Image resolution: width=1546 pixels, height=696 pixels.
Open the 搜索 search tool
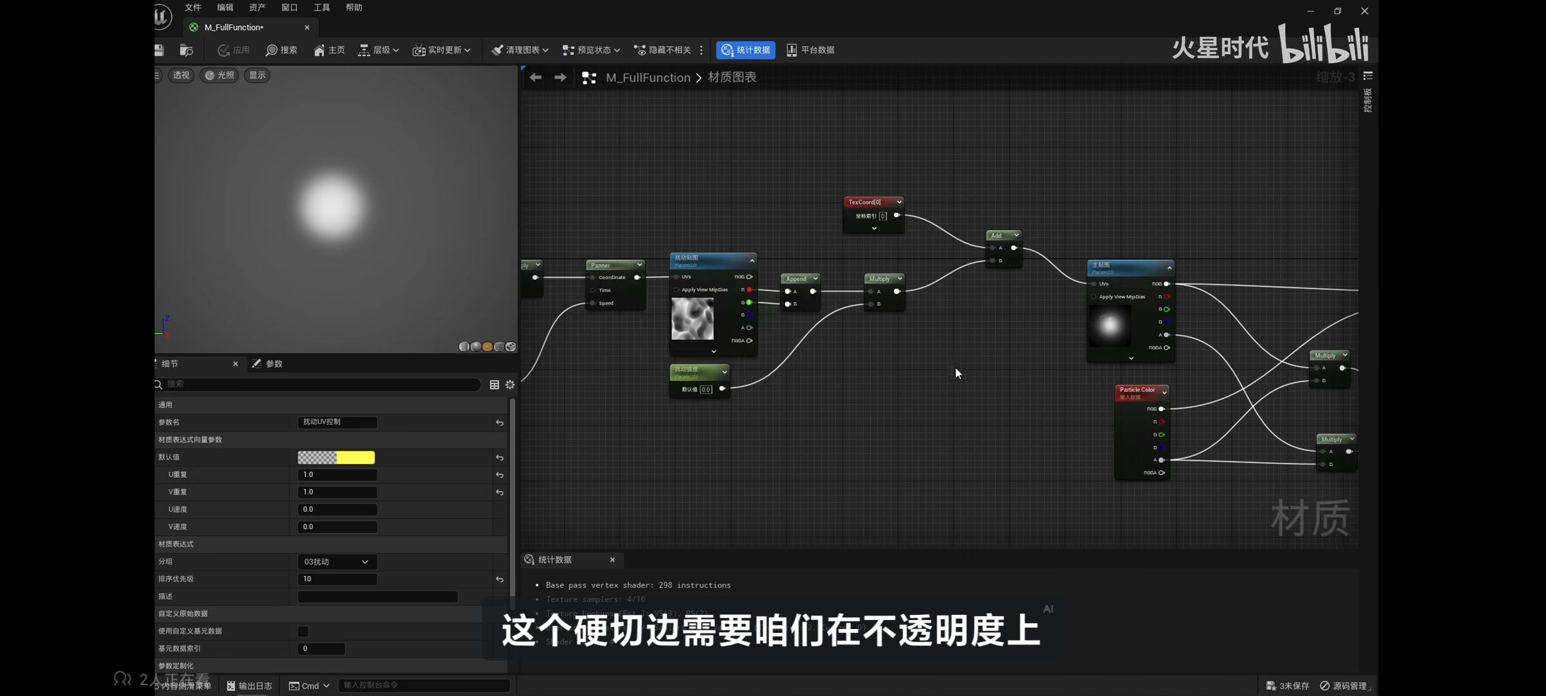[x=282, y=50]
